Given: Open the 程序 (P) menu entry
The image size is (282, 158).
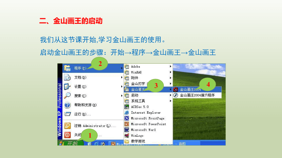Looking at the screenshot, I should (93, 68).
